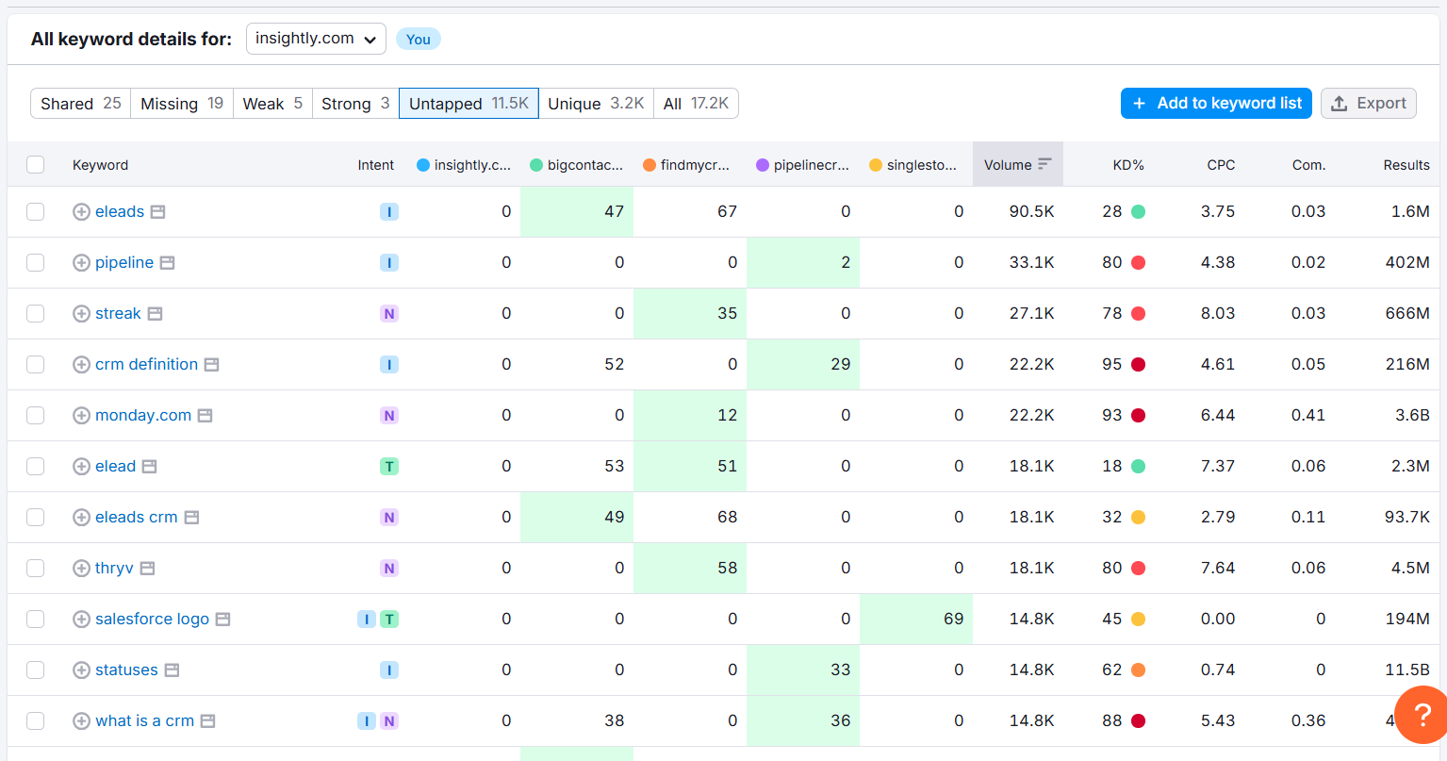Switch to the Shared 25 tab
1447x761 pixels.
pos(80,104)
